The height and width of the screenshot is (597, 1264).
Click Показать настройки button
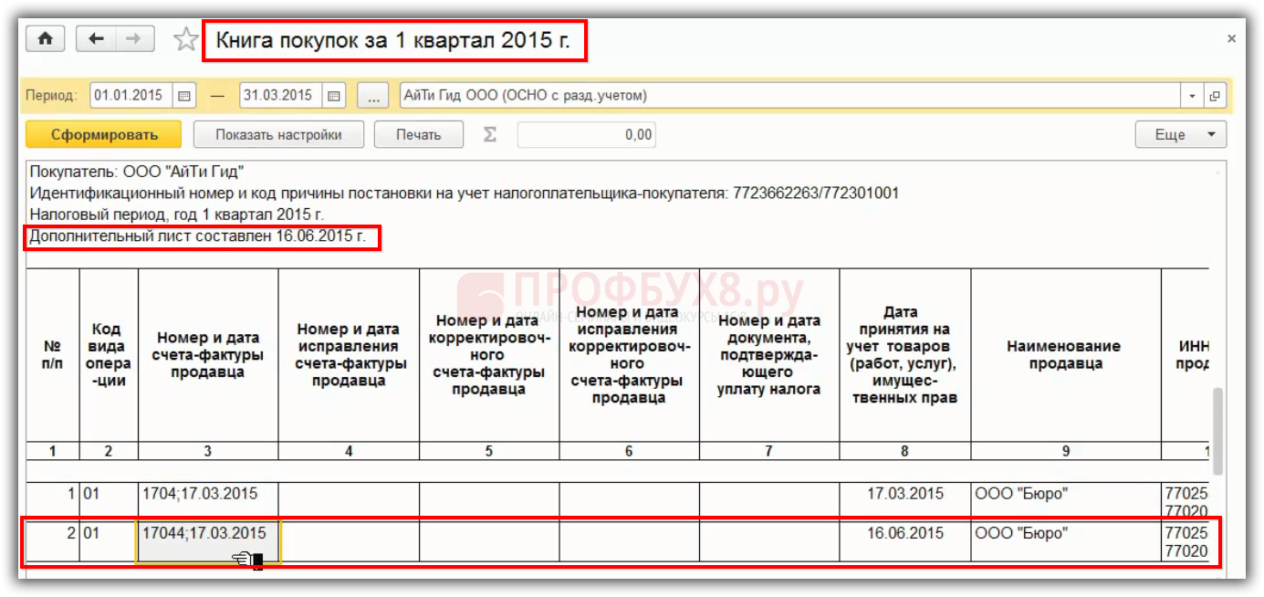(278, 135)
